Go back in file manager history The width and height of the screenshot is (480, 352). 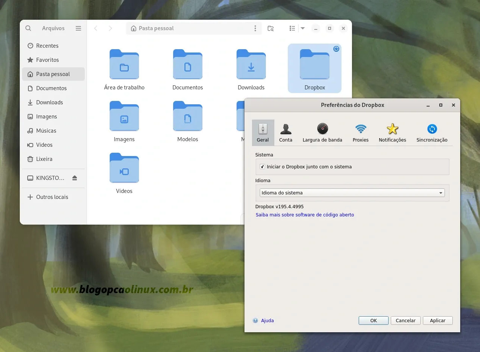tap(96, 28)
